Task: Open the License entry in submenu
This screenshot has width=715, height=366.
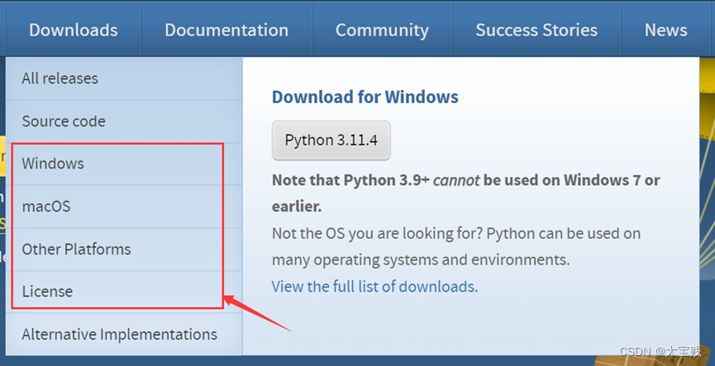Action: [124, 292]
